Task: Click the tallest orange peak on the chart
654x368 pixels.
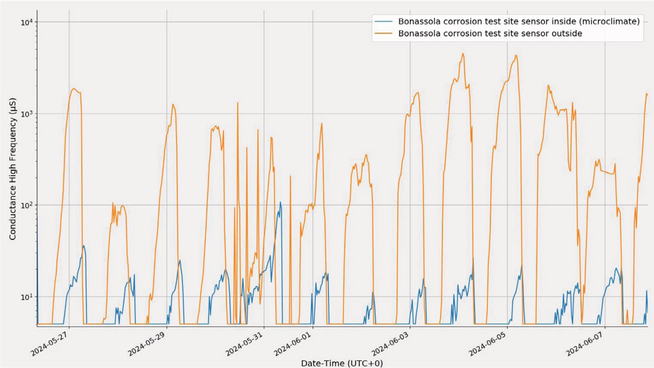Action: point(463,54)
